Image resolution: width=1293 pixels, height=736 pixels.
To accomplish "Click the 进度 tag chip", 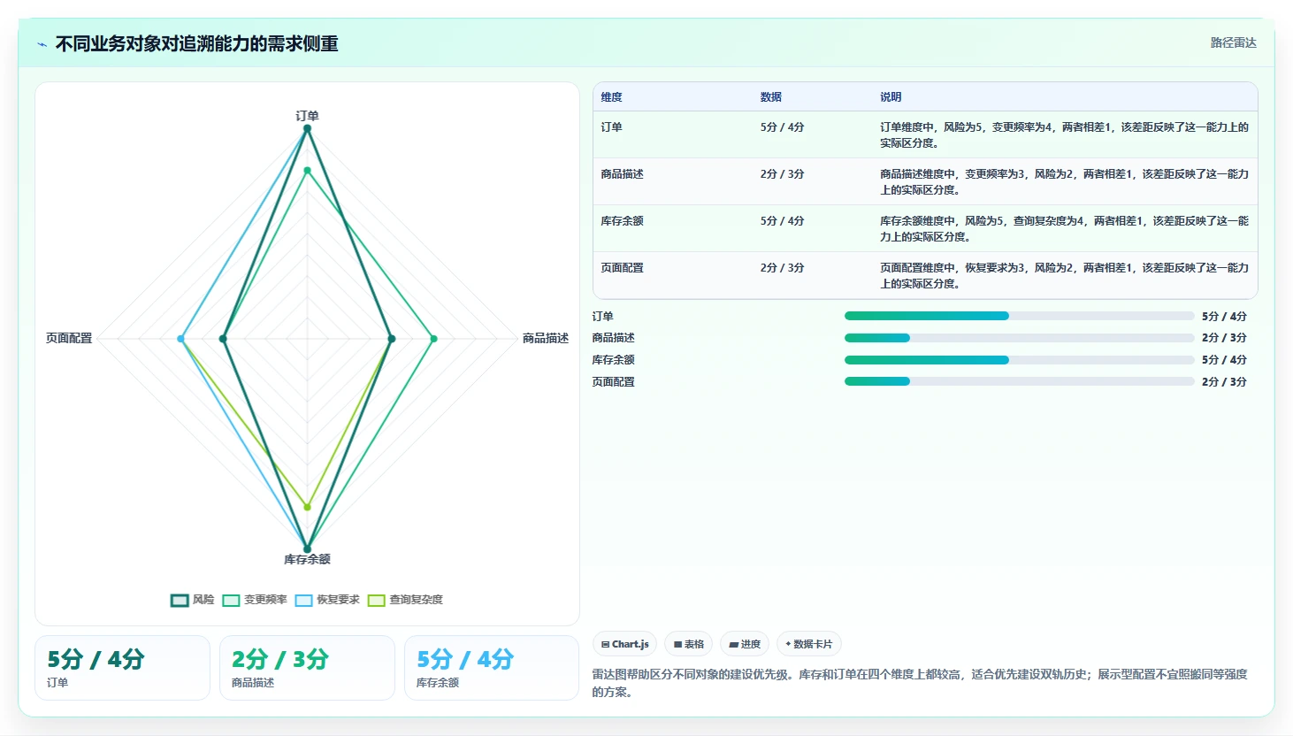I will pos(745,644).
